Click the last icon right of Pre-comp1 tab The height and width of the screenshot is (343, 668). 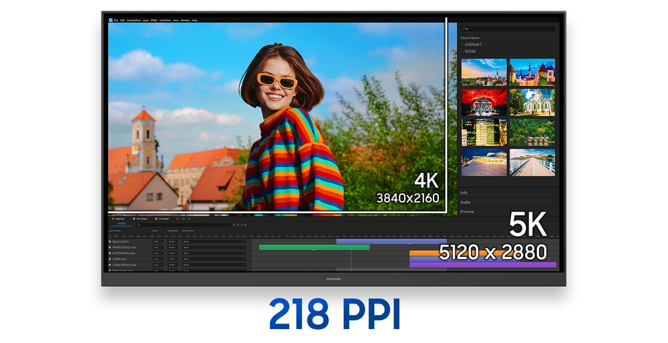tap(189, 219)
